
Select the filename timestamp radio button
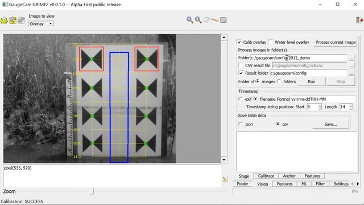[x=255, y=99]
